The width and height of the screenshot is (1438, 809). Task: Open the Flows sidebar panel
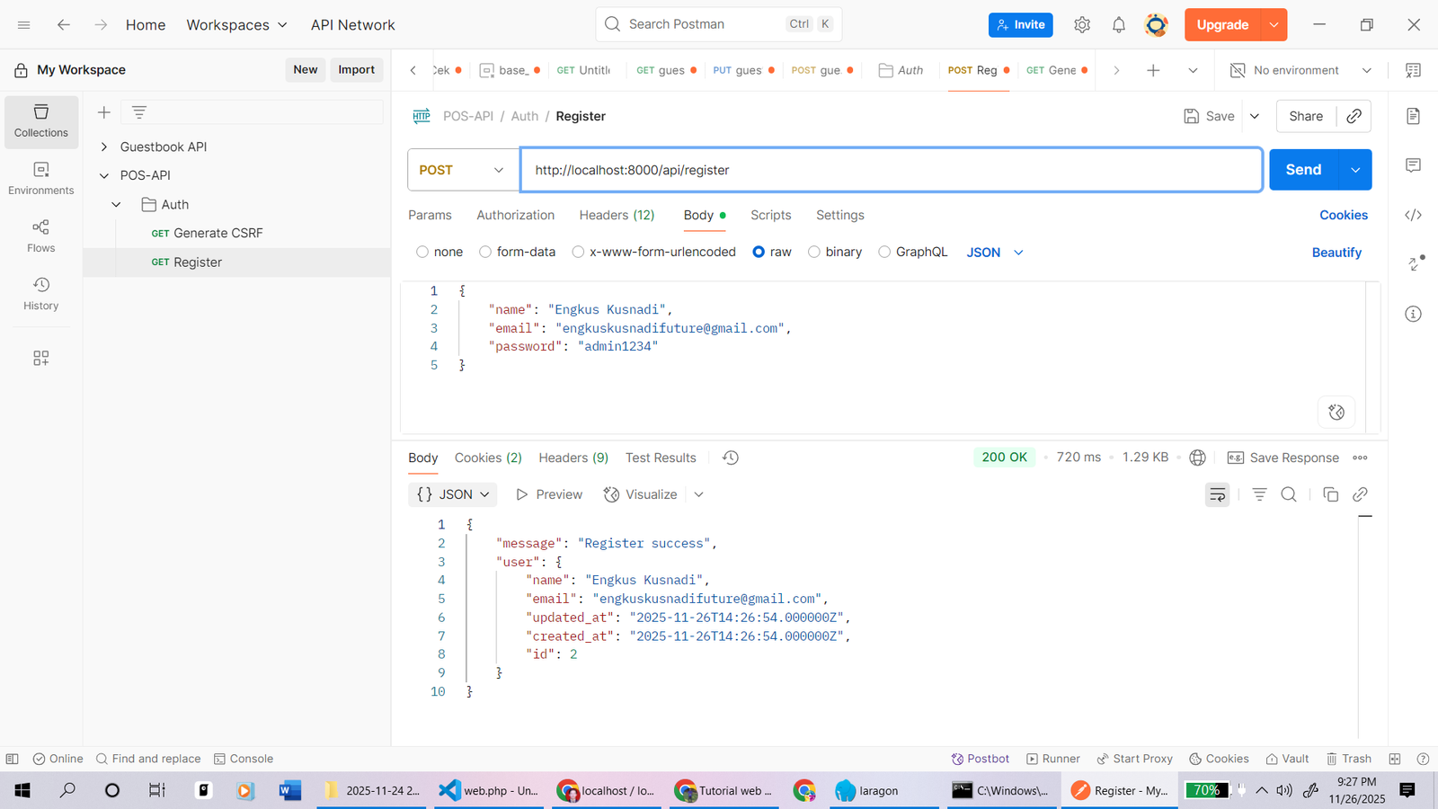click(x=41, y=236)
